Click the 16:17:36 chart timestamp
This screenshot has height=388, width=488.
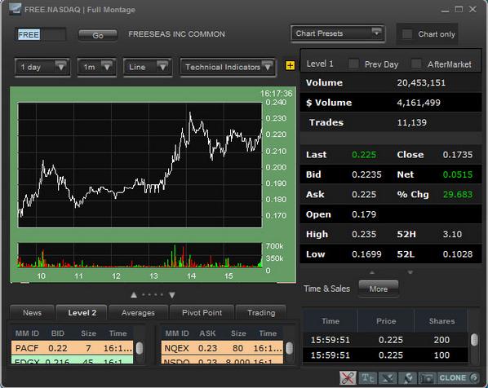pos(276,94)
